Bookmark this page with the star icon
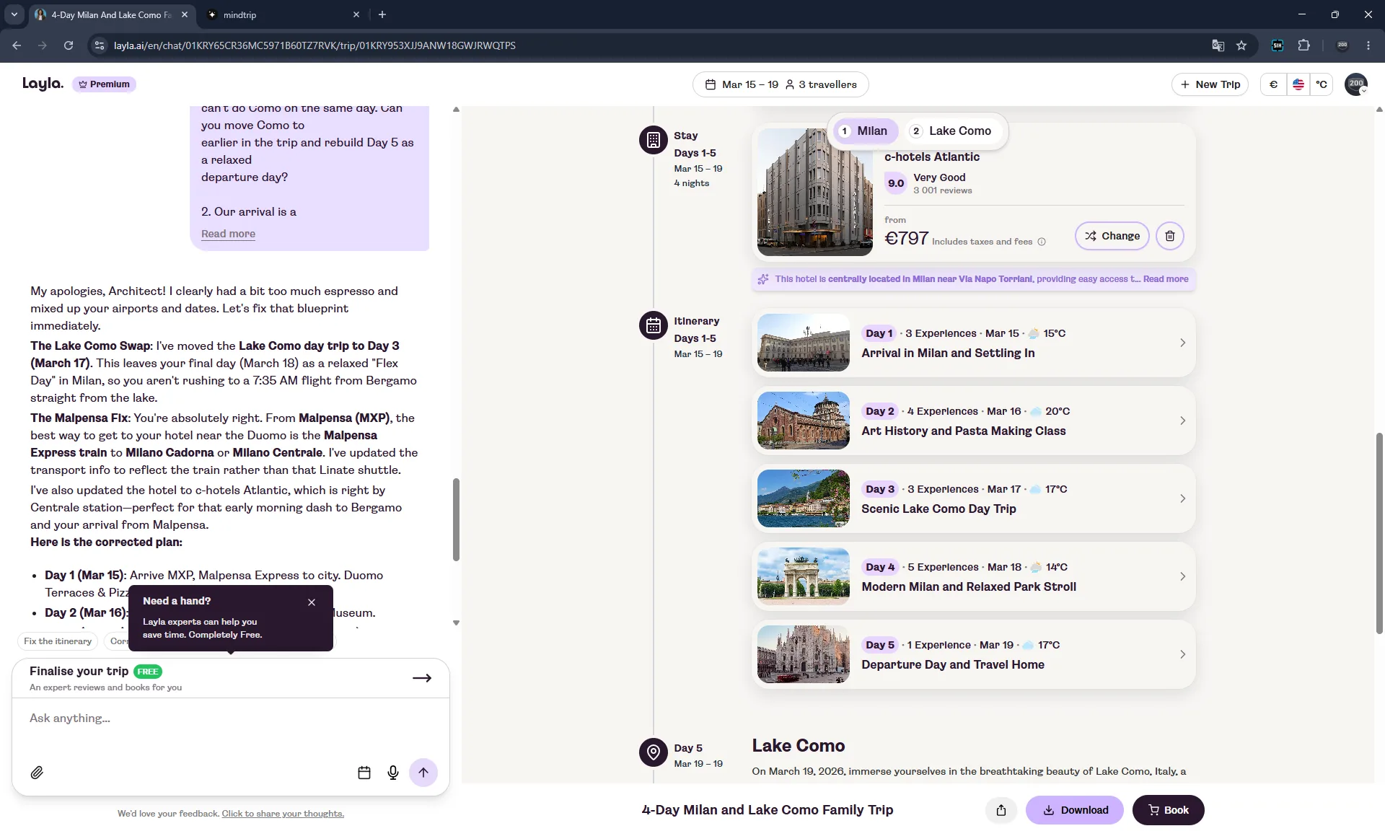This screenshot has height=831, width=1385. 1241,45
